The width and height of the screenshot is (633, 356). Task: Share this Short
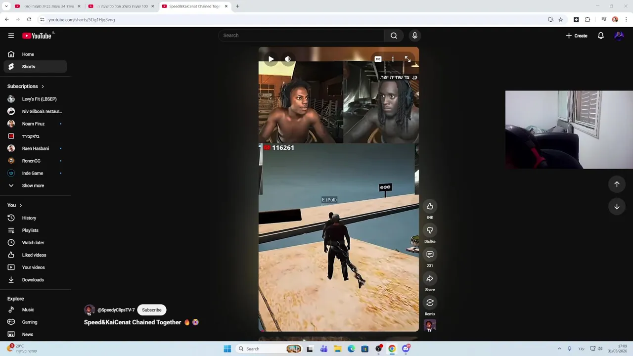coord(430,279)
